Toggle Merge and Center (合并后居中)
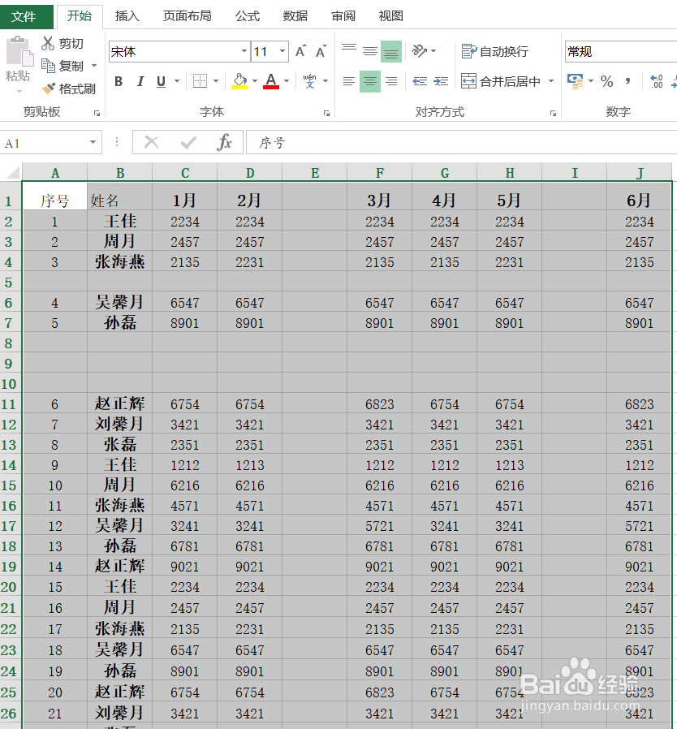677x729 pixels. pos(503,81)
